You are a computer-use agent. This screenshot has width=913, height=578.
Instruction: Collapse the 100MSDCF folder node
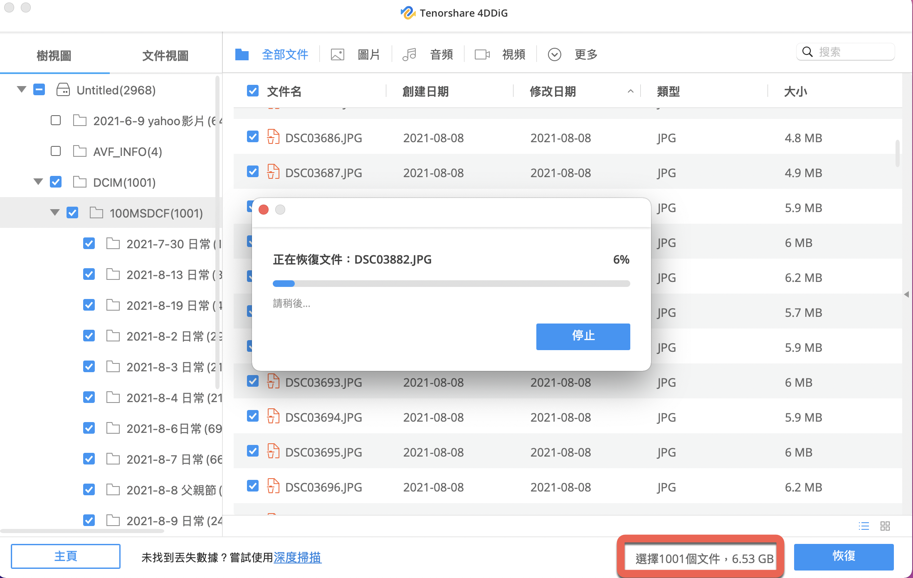coord(54,212)
